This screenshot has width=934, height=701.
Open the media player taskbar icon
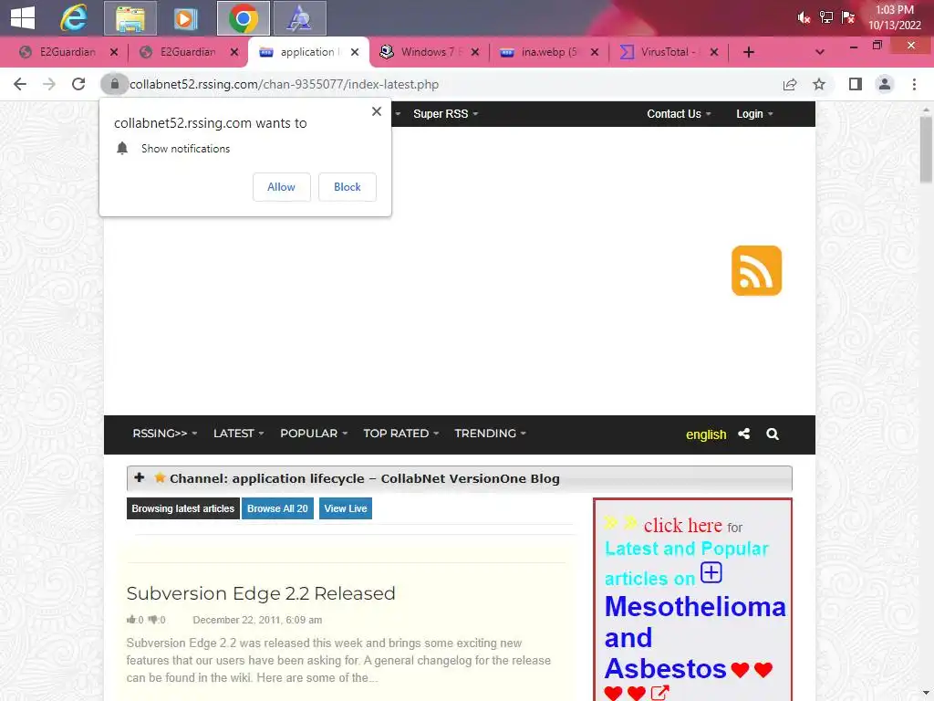185,18
